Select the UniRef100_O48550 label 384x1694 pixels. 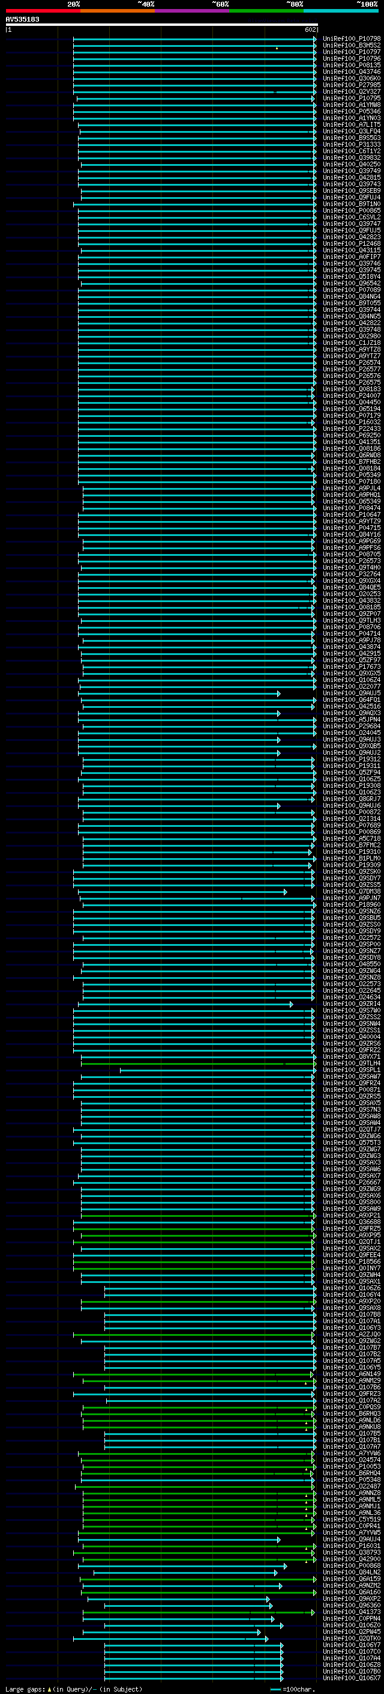[x=352, y=964]
